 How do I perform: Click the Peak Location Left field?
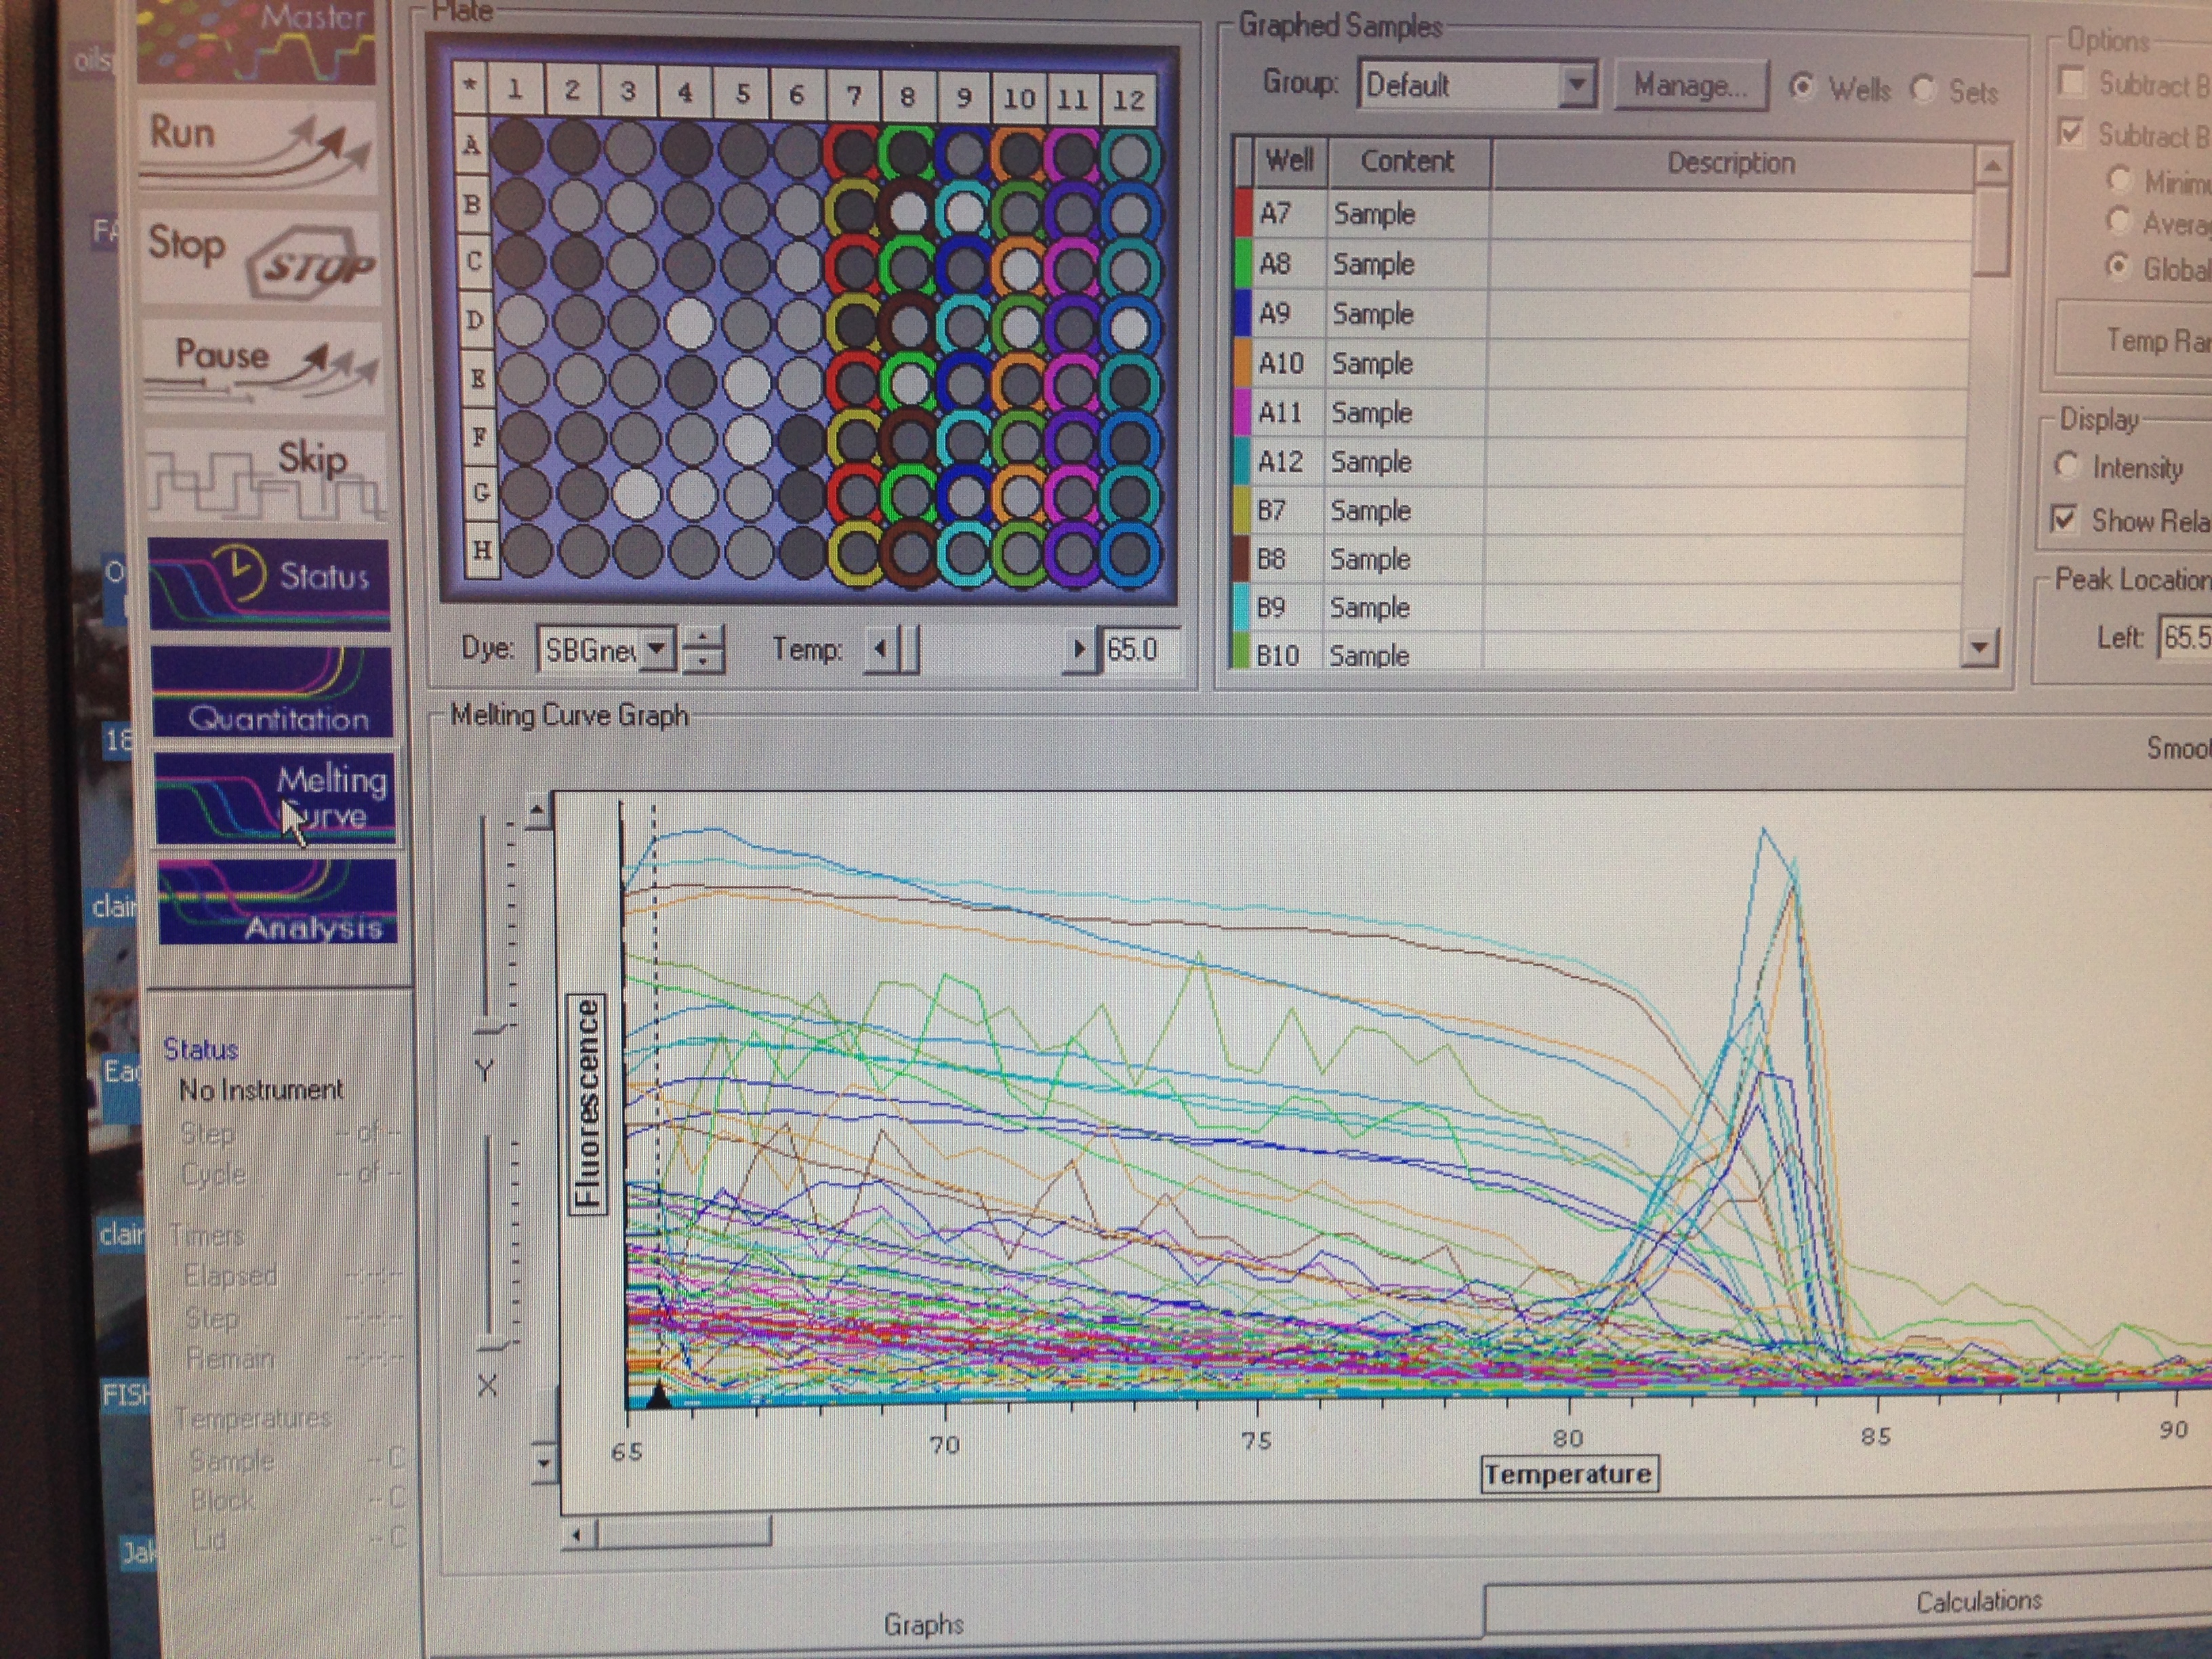[x=2186, y=637]
